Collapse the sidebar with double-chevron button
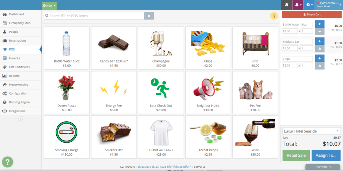The image size is (343, 171). coord(20,119)
